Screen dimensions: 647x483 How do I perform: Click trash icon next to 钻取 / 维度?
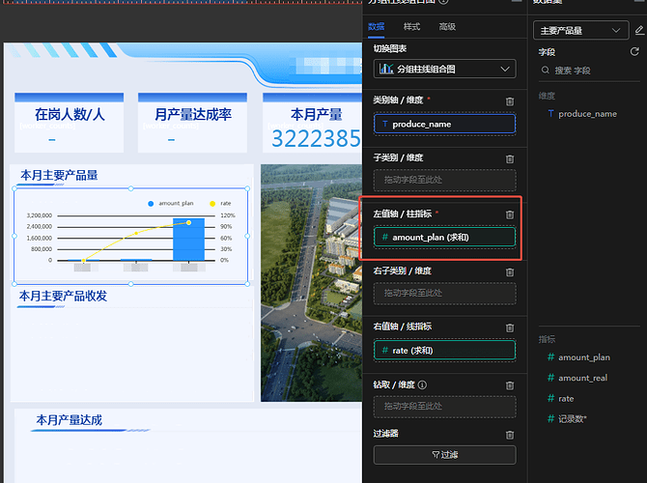tap(510, 384)
